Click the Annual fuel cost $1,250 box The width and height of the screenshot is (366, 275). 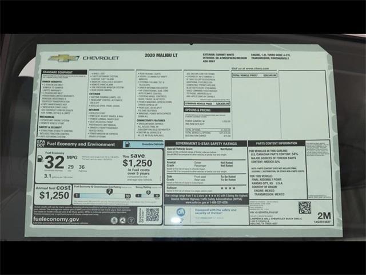54,194
